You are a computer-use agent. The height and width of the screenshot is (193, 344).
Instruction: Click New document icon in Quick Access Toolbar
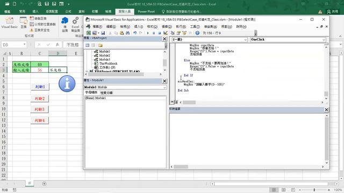15,4
